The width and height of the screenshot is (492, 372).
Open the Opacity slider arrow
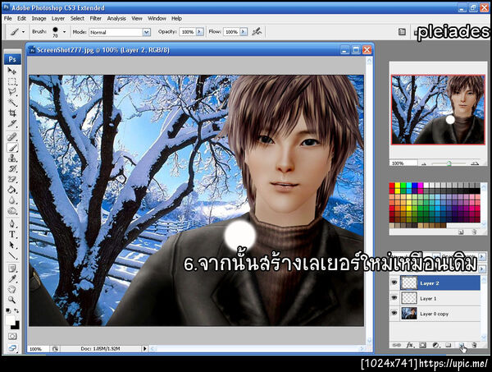200,32
